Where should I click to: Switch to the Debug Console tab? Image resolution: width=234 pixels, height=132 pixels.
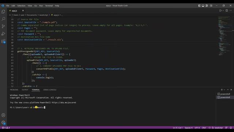(50, 90)
